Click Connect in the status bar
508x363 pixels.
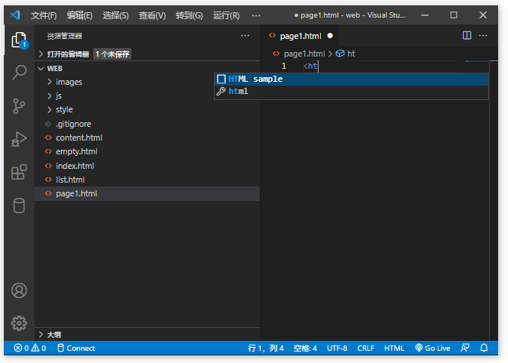(x=75, y=348)
